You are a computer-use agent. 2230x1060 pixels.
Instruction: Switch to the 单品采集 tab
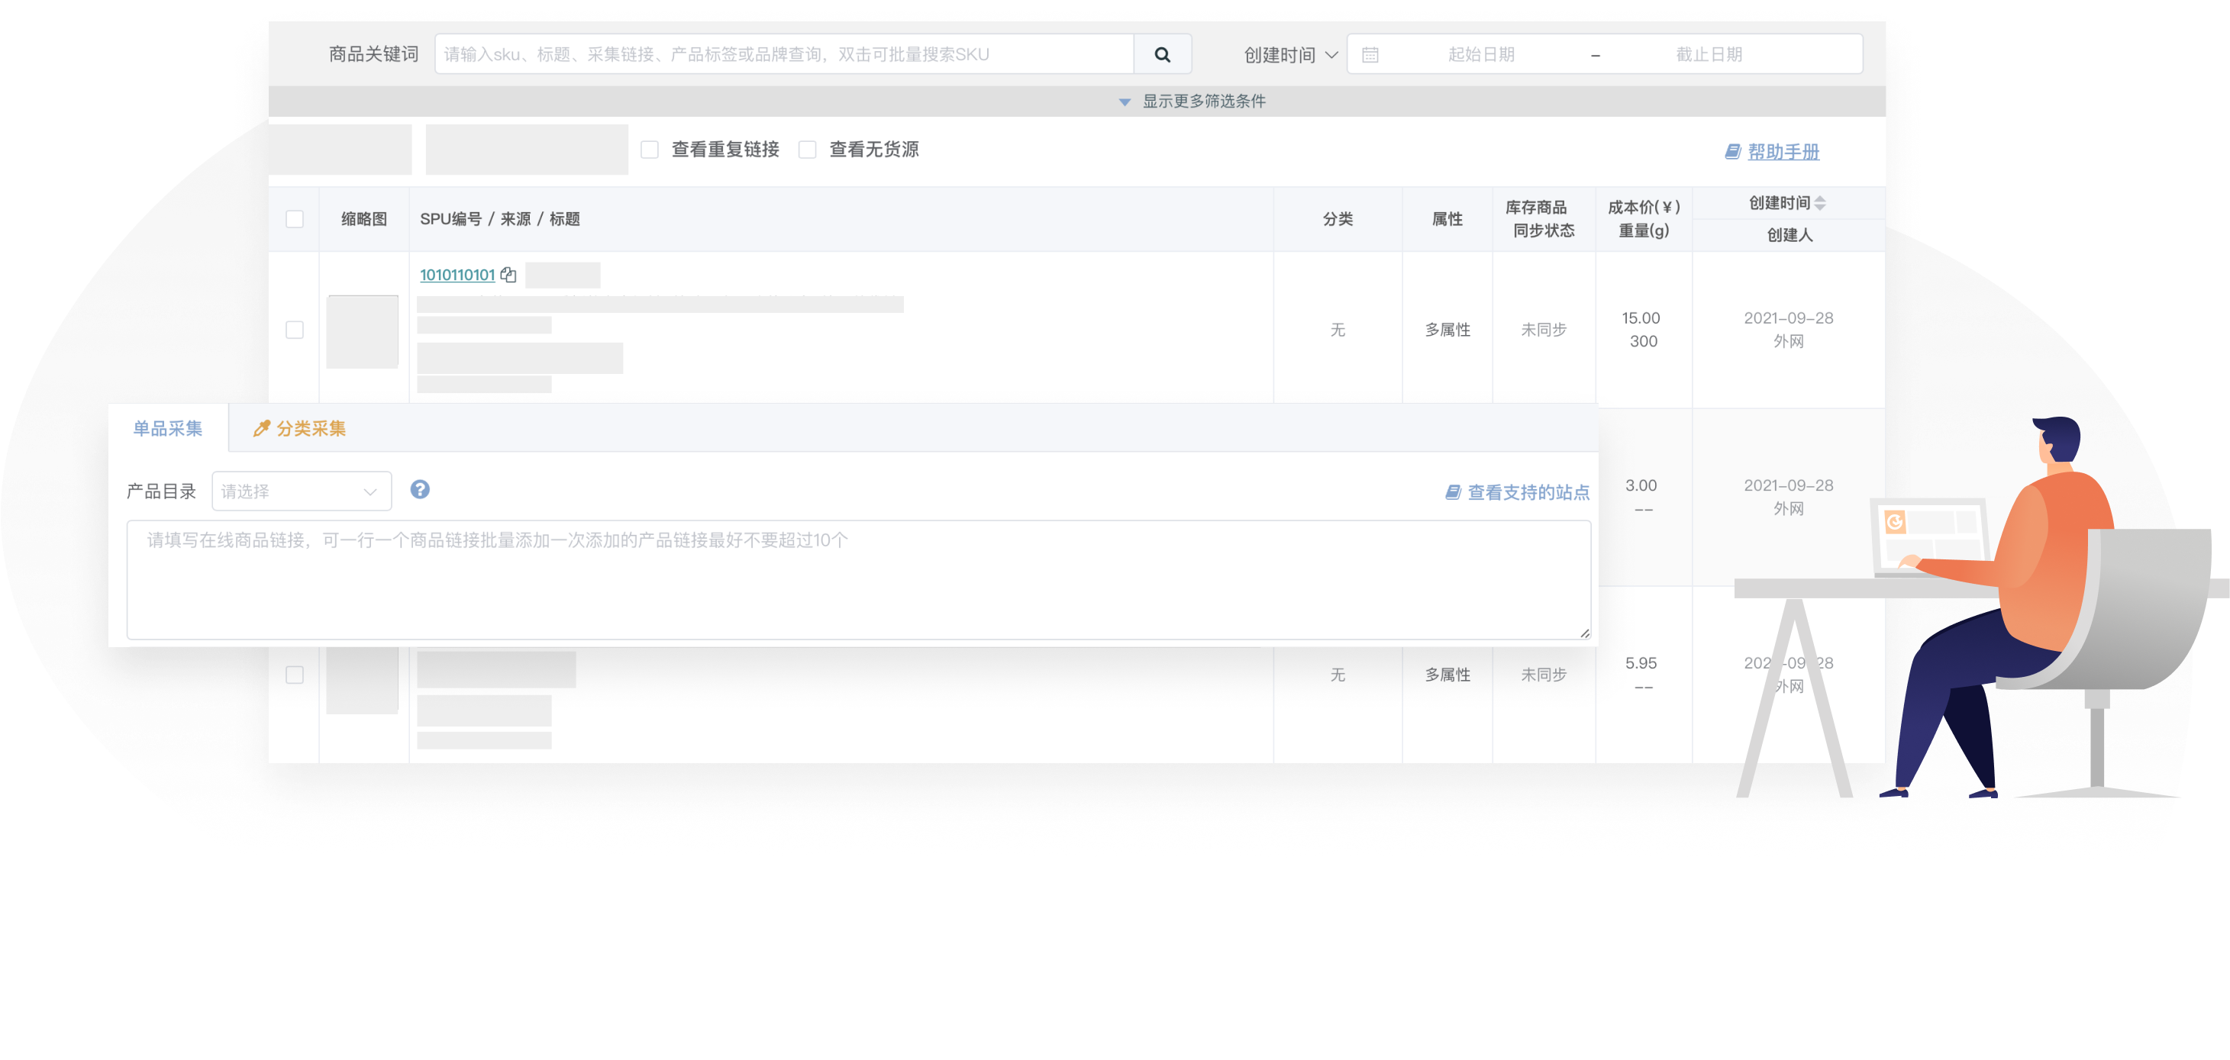(x=167, y=428)
